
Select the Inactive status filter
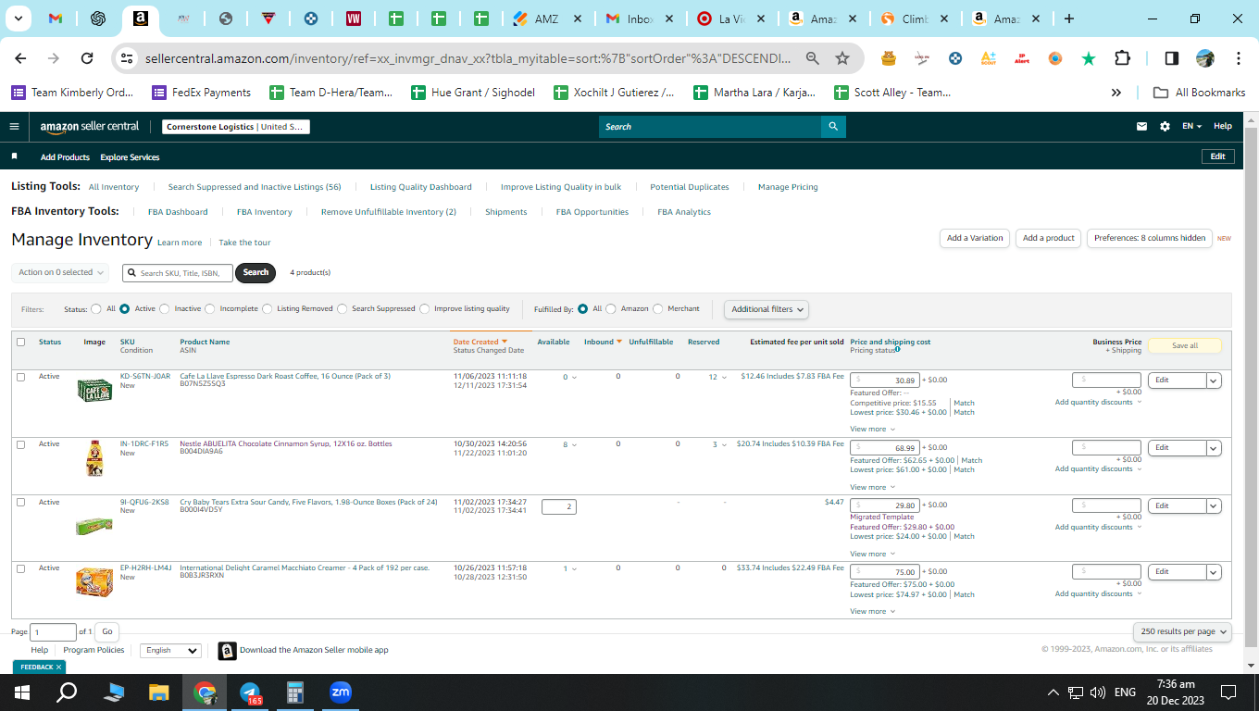165,309
